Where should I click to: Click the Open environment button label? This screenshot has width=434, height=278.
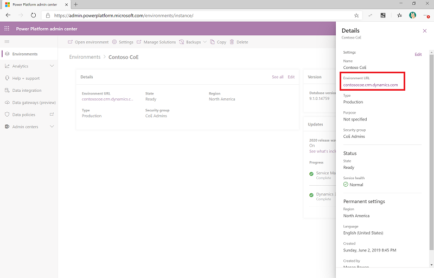coord(92,42)
